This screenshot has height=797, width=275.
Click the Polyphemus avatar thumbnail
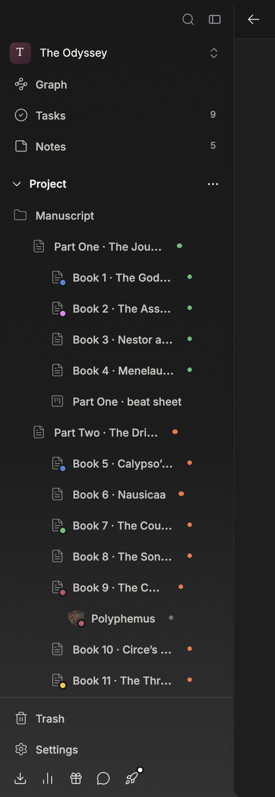(76, 618)
